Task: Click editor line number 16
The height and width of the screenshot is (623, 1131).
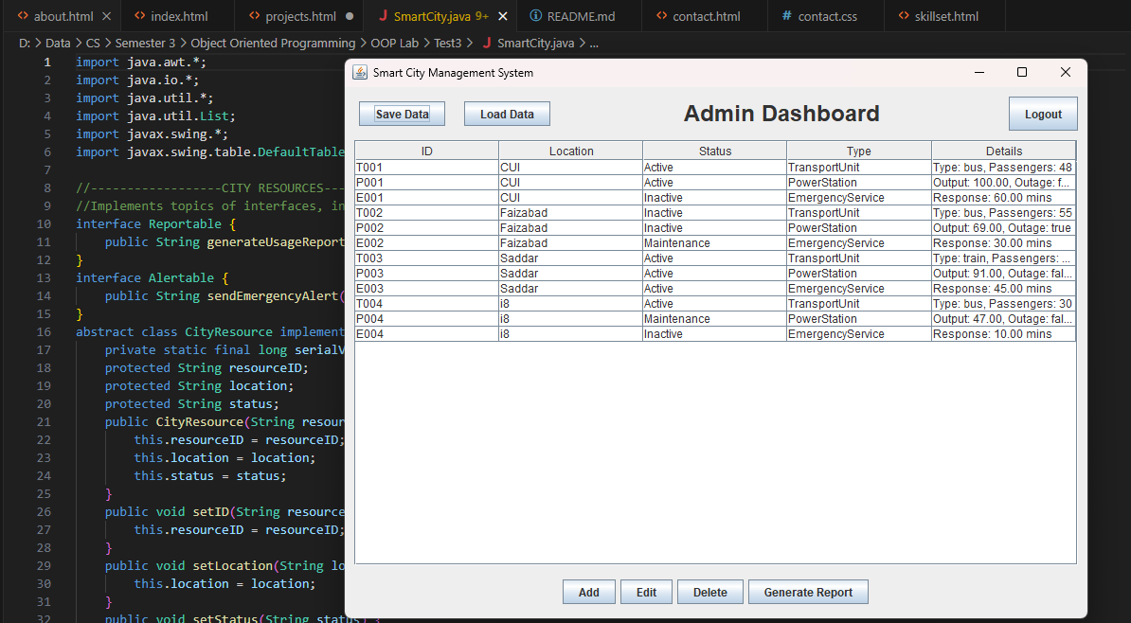Action: pyautogui.click(x=44, y=331)
